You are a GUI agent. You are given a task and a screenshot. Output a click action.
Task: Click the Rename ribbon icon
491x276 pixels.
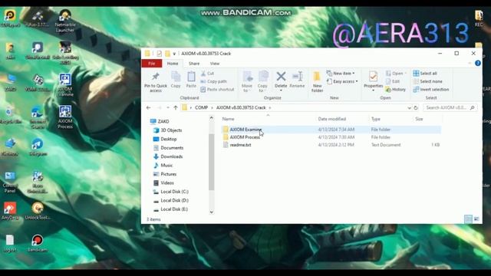pos(297,76)
